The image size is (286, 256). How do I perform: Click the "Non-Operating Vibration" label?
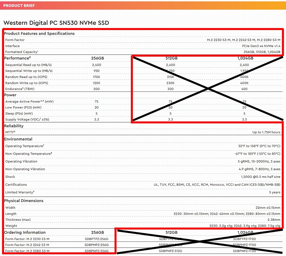coord(25,169)
